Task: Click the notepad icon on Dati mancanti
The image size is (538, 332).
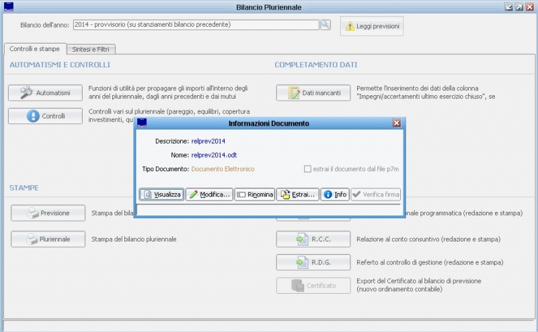Action: coord(294,93)
